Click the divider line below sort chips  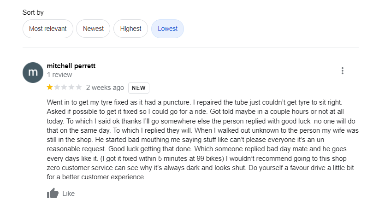coord(190,47)
